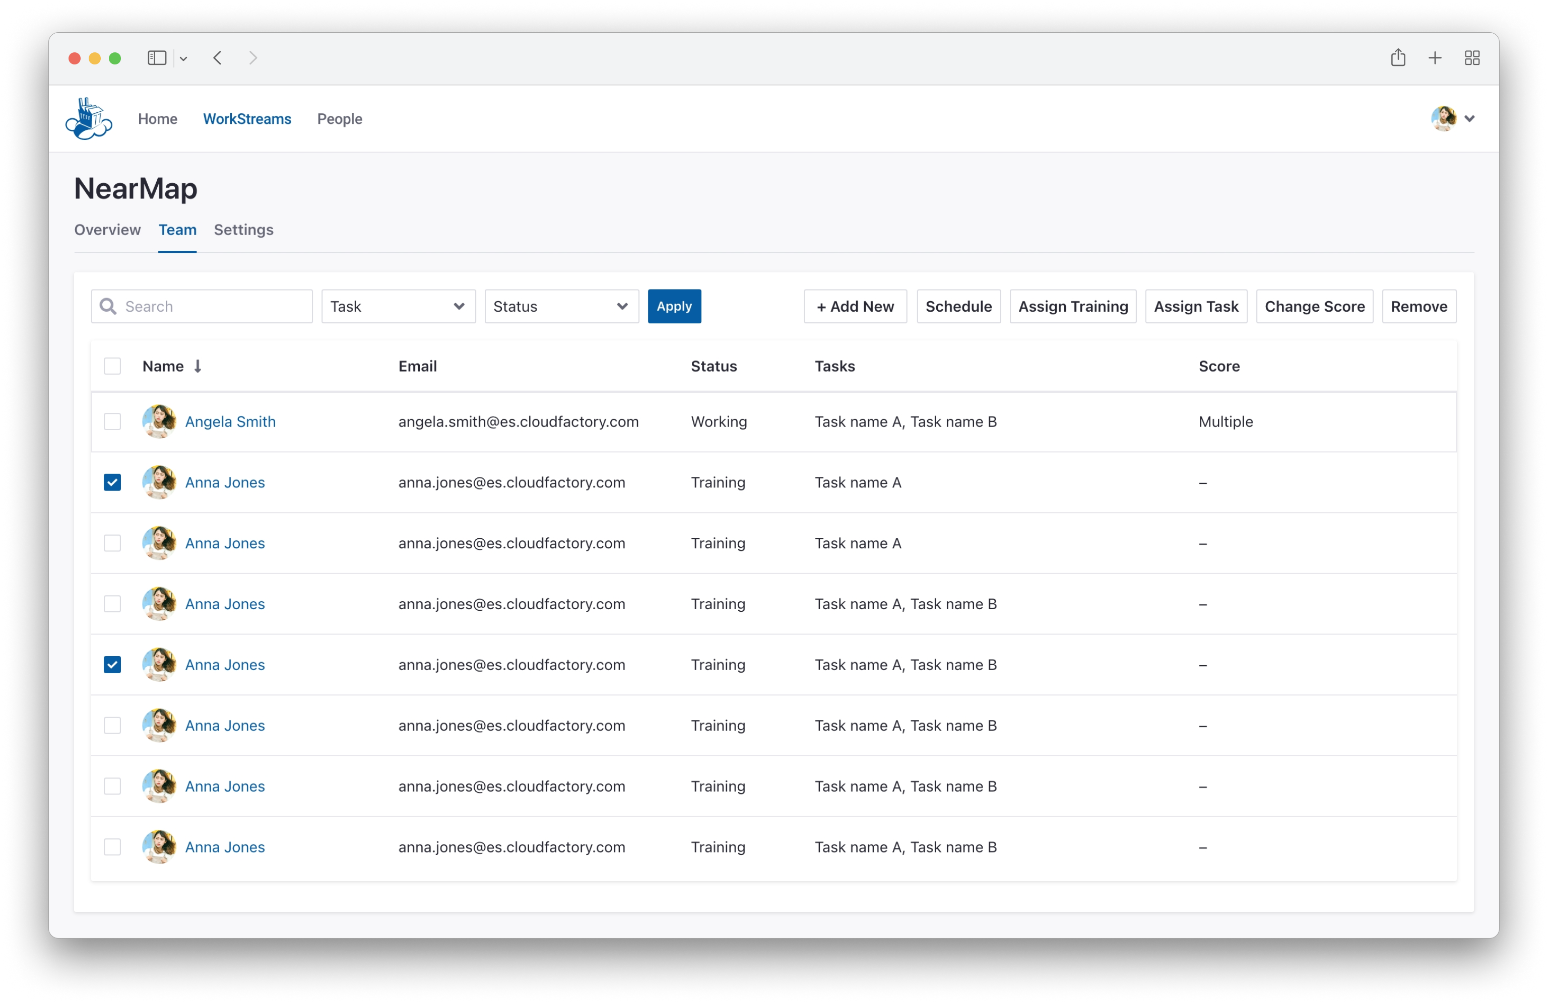Viewport: 1548px width, 1003px height.
Task: Click the Multiple score value
Action: (1225, 421)
